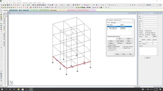Click the hammer tool icon
163x91 pixels.
point(30,5)
